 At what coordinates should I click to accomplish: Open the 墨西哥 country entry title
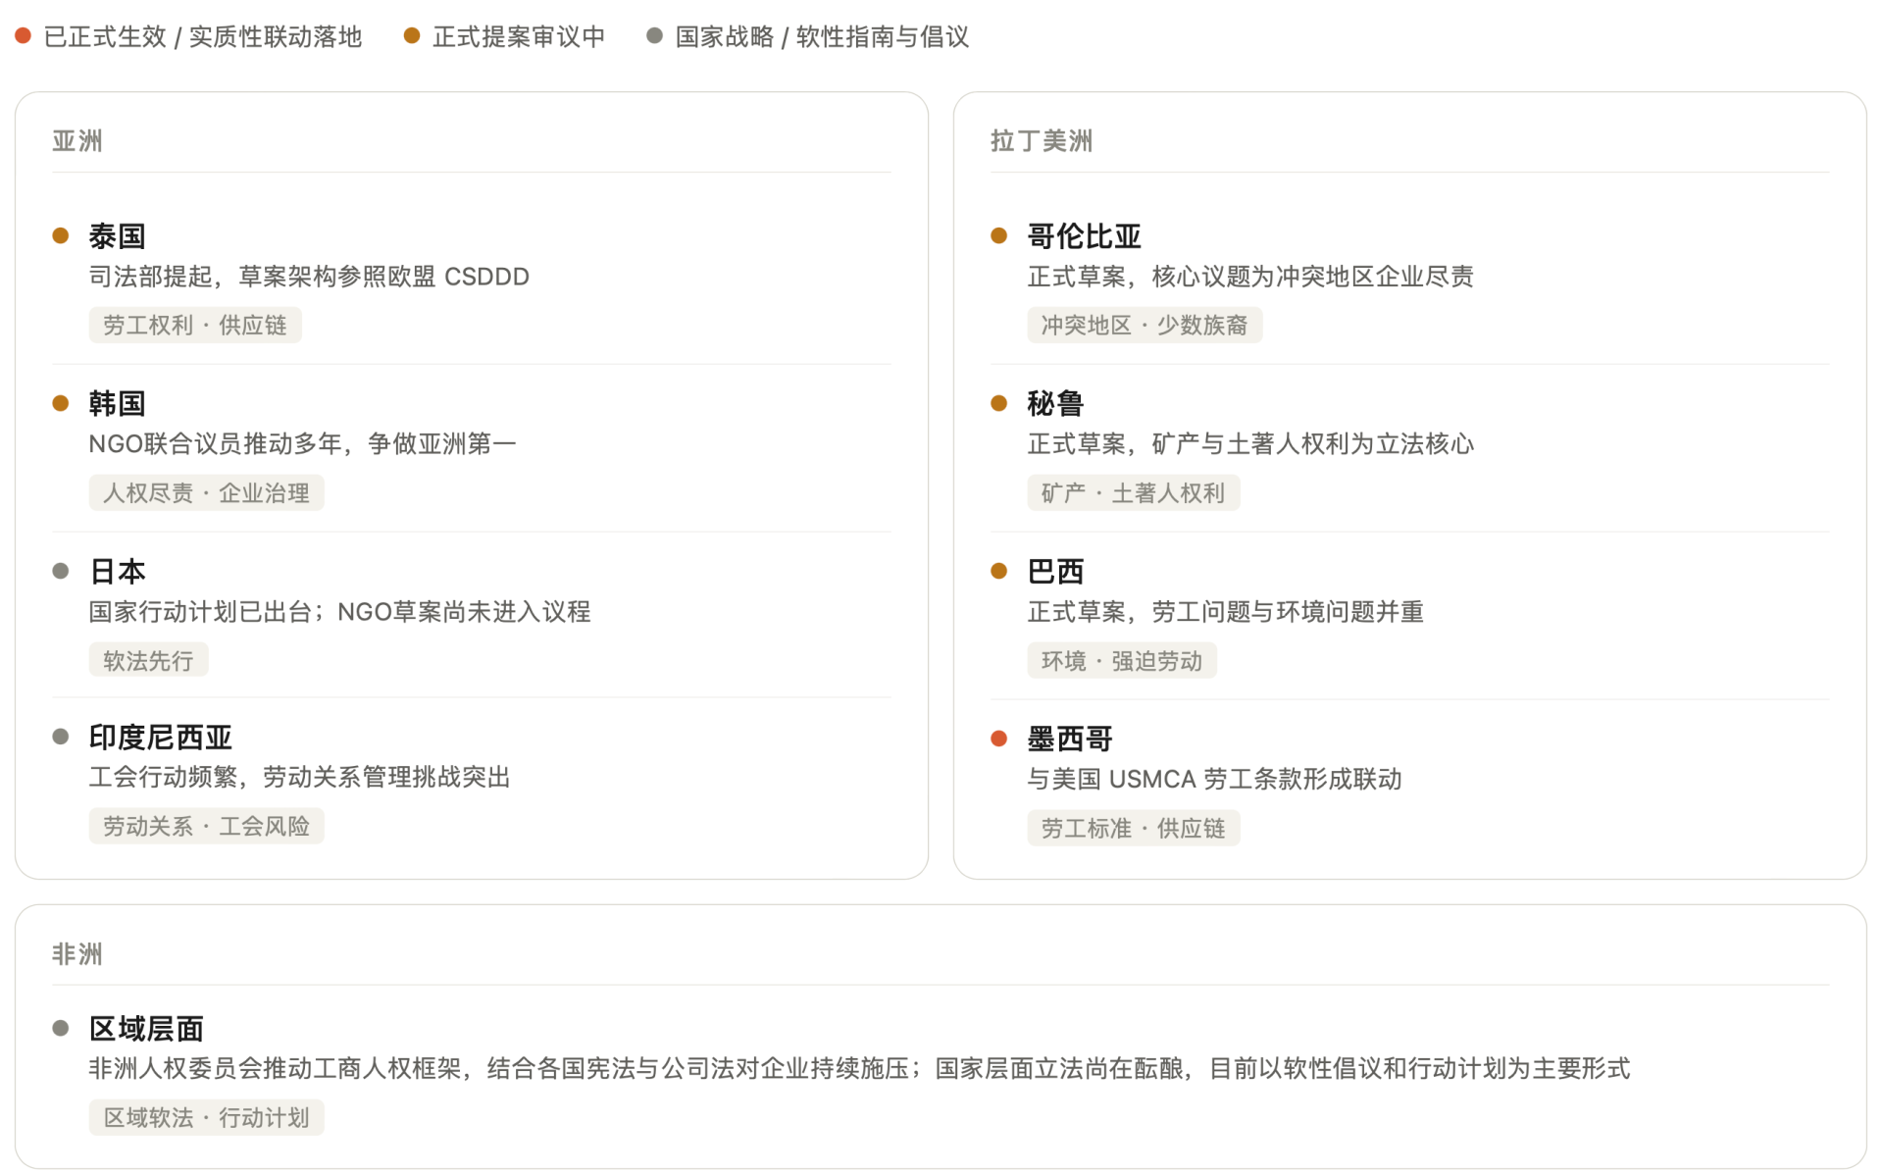1069,739
